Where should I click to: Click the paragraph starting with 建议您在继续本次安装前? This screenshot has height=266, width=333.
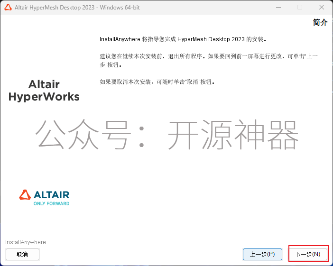coord(209,61)
